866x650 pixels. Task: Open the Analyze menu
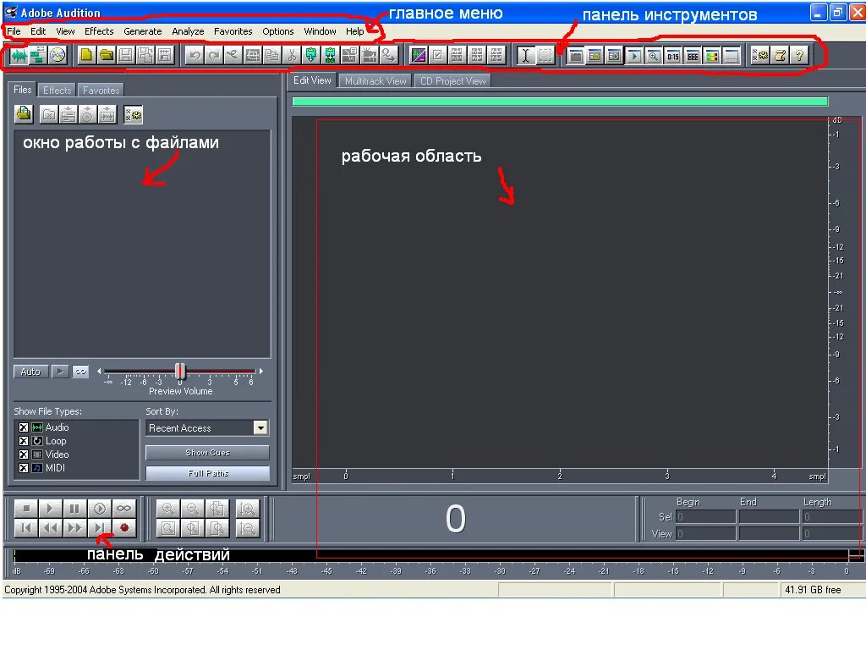point(188,31)
